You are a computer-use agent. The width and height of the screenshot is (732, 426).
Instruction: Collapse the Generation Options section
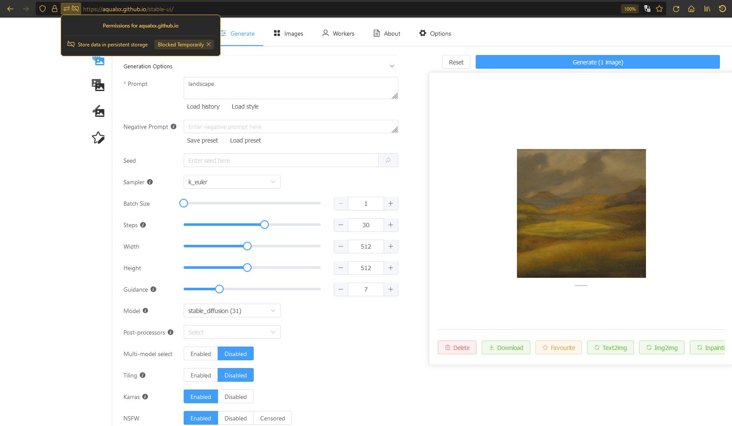click(x=392, y=66)
